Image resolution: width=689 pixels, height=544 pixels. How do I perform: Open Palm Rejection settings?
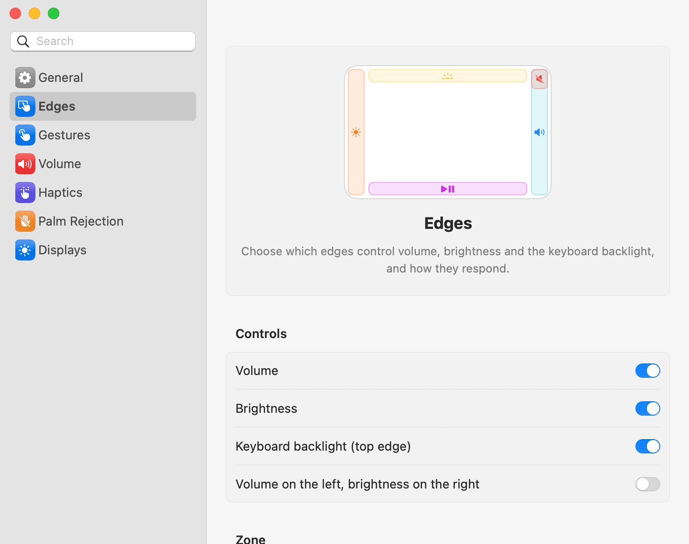tap(103, 221)
